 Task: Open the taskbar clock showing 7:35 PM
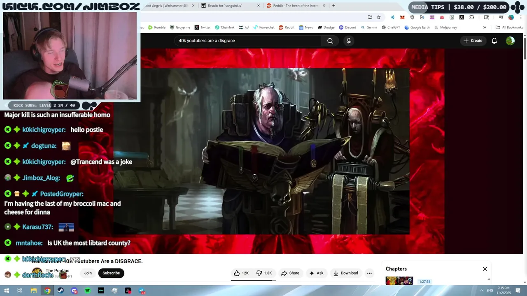coord(504,291)
